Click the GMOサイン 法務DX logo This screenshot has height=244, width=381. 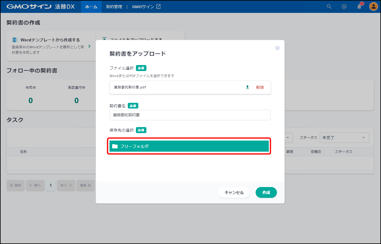[x=40, y=7]
